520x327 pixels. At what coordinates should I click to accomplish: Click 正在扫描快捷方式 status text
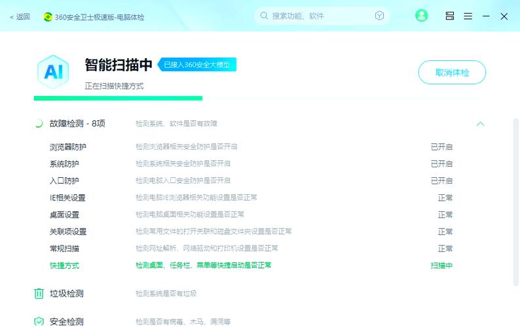coord(114,86)
